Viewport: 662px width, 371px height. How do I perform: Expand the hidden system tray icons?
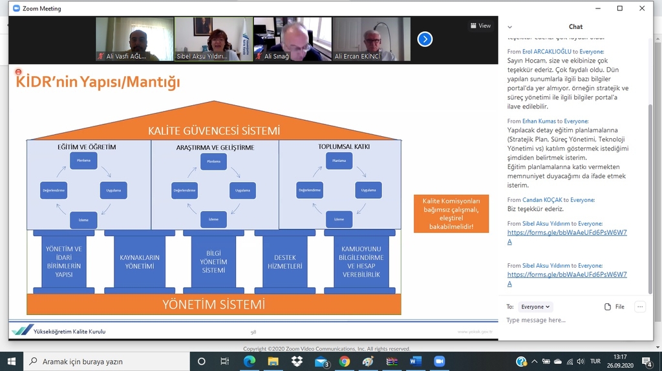(533, 361)
